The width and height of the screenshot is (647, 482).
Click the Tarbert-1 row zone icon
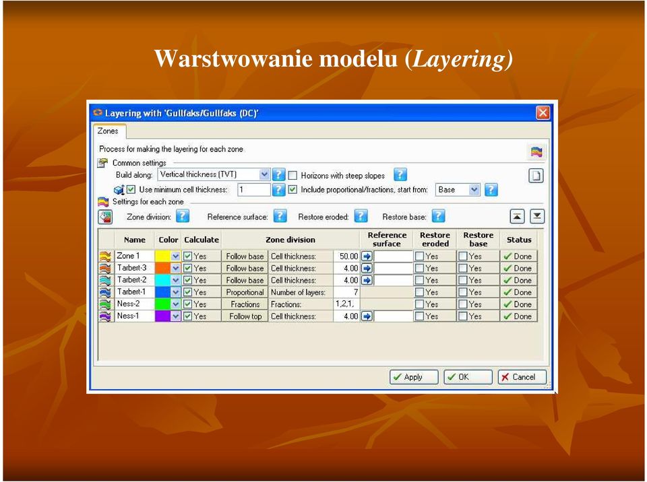(106, 292)
